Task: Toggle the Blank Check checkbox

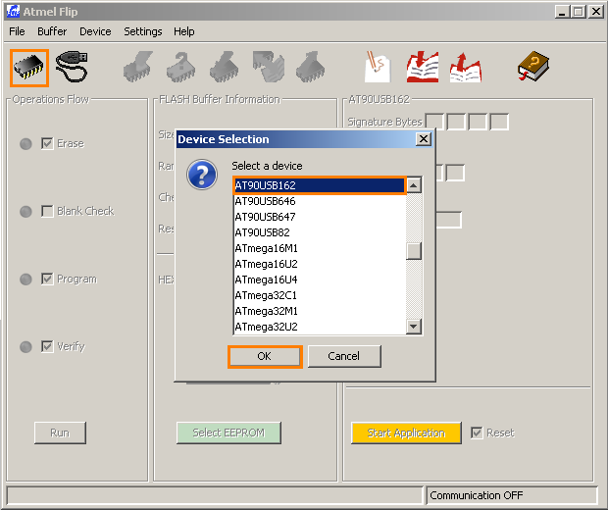Action: coord(47,212)
